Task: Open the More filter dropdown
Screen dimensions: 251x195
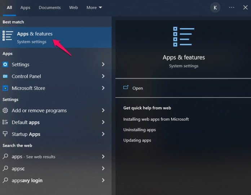Action: pyautogui.click(x=94, y=8)
